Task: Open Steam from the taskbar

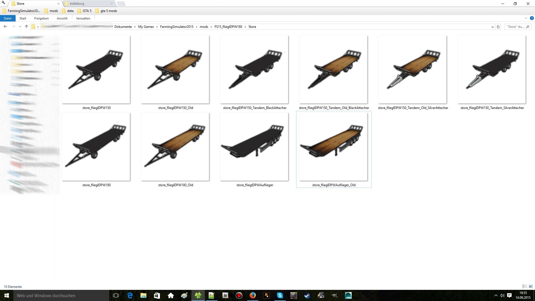Action: 307,295
